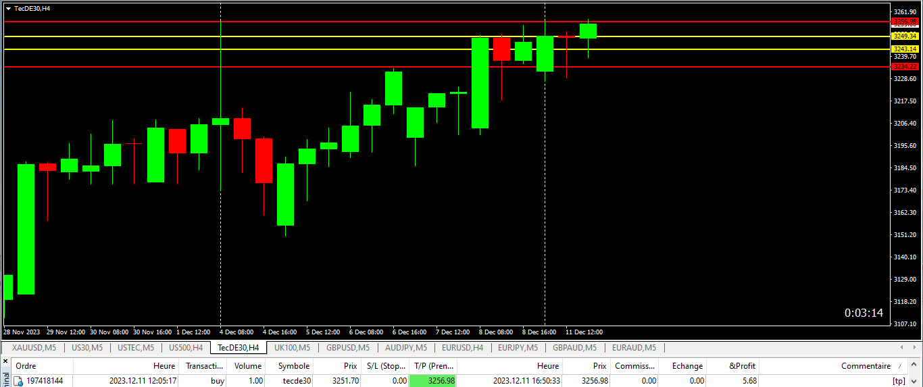Click the tecde30 symbol cell

coord(297,381)
